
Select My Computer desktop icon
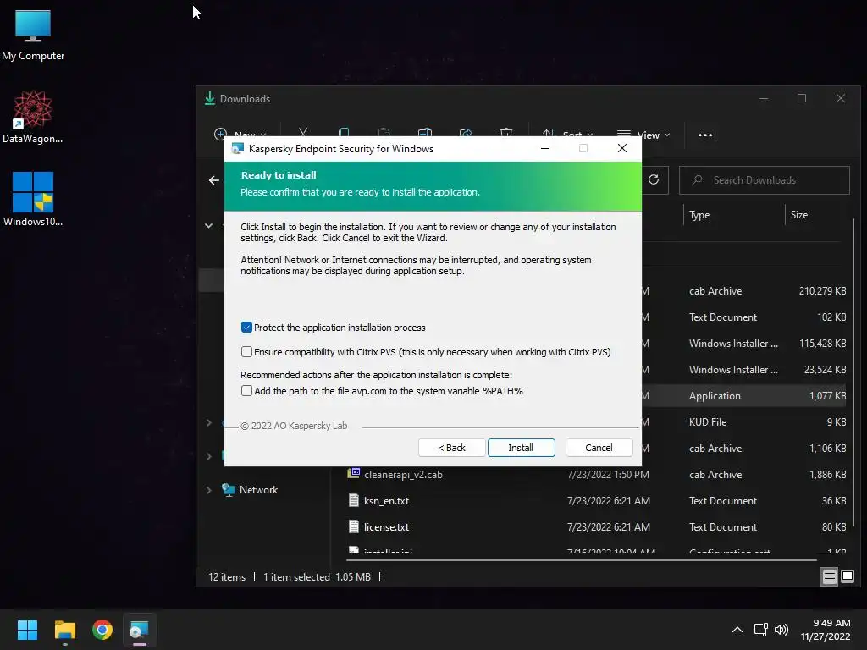pyautogui.click(x=33, y=36)
